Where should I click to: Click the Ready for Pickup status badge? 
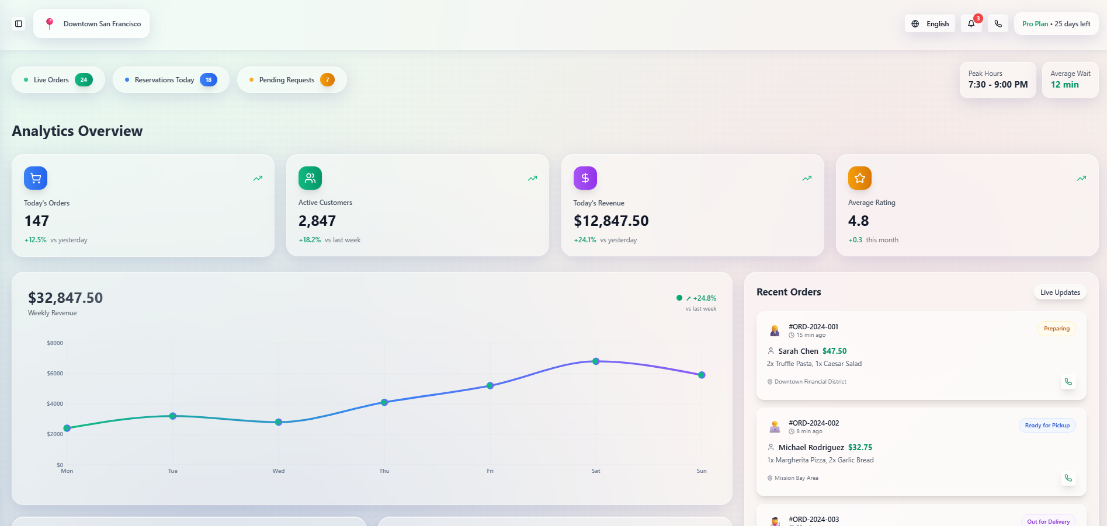(x=1047, y=426)
